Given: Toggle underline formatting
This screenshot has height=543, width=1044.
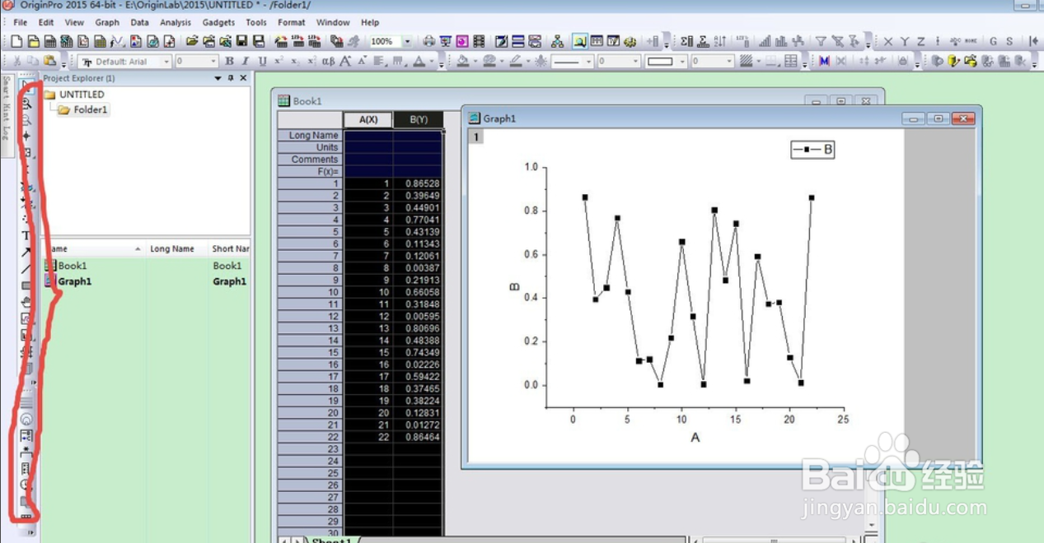Looking at the screenshot, I should pyautogui.click(x=262, y=62).
